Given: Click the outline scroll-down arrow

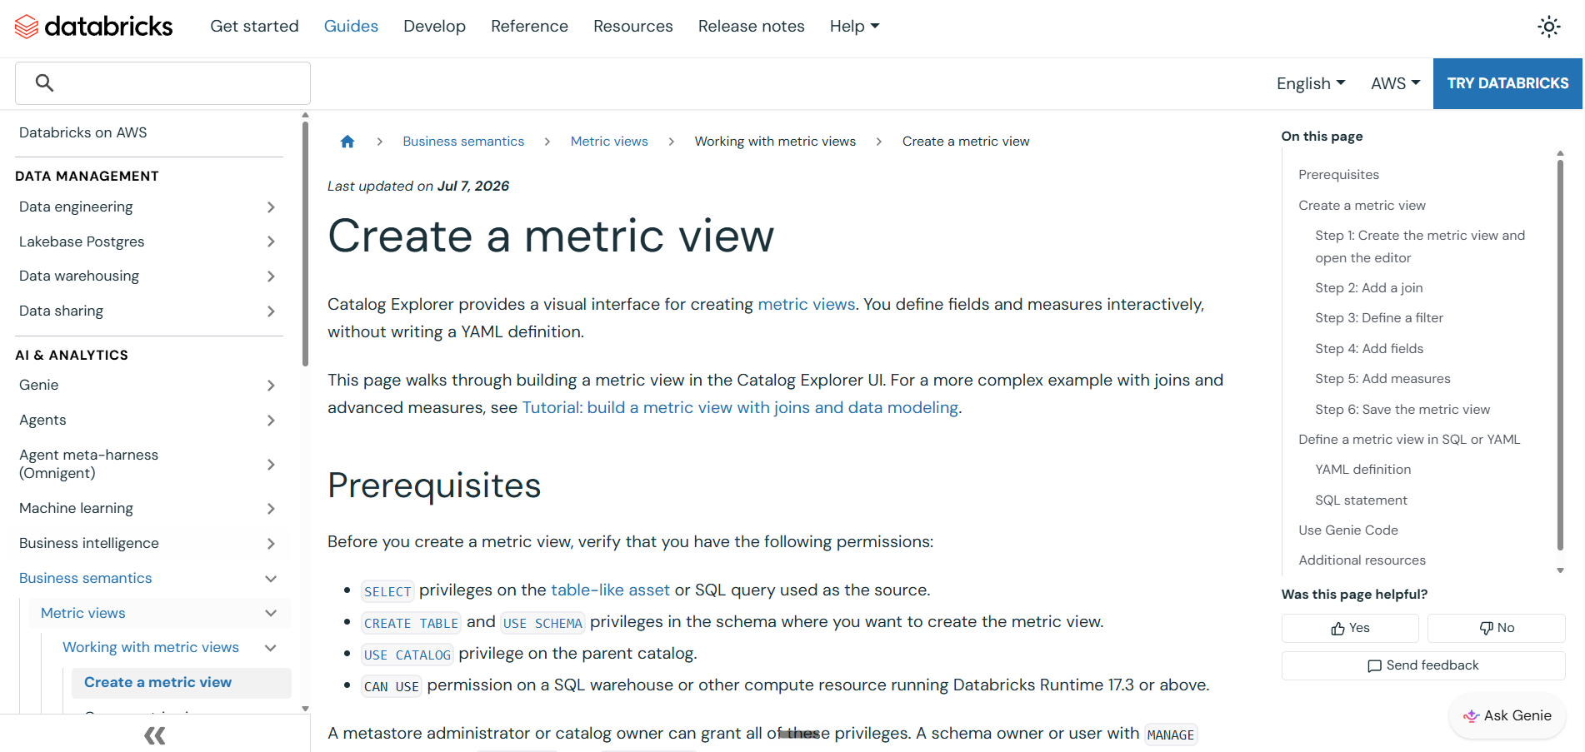Looking at the screenshot, I should tap(1560, 570).
